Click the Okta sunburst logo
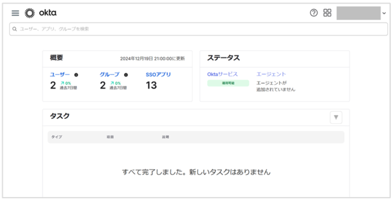The width and height of the screenshot is (391, 199). [30, 13]
